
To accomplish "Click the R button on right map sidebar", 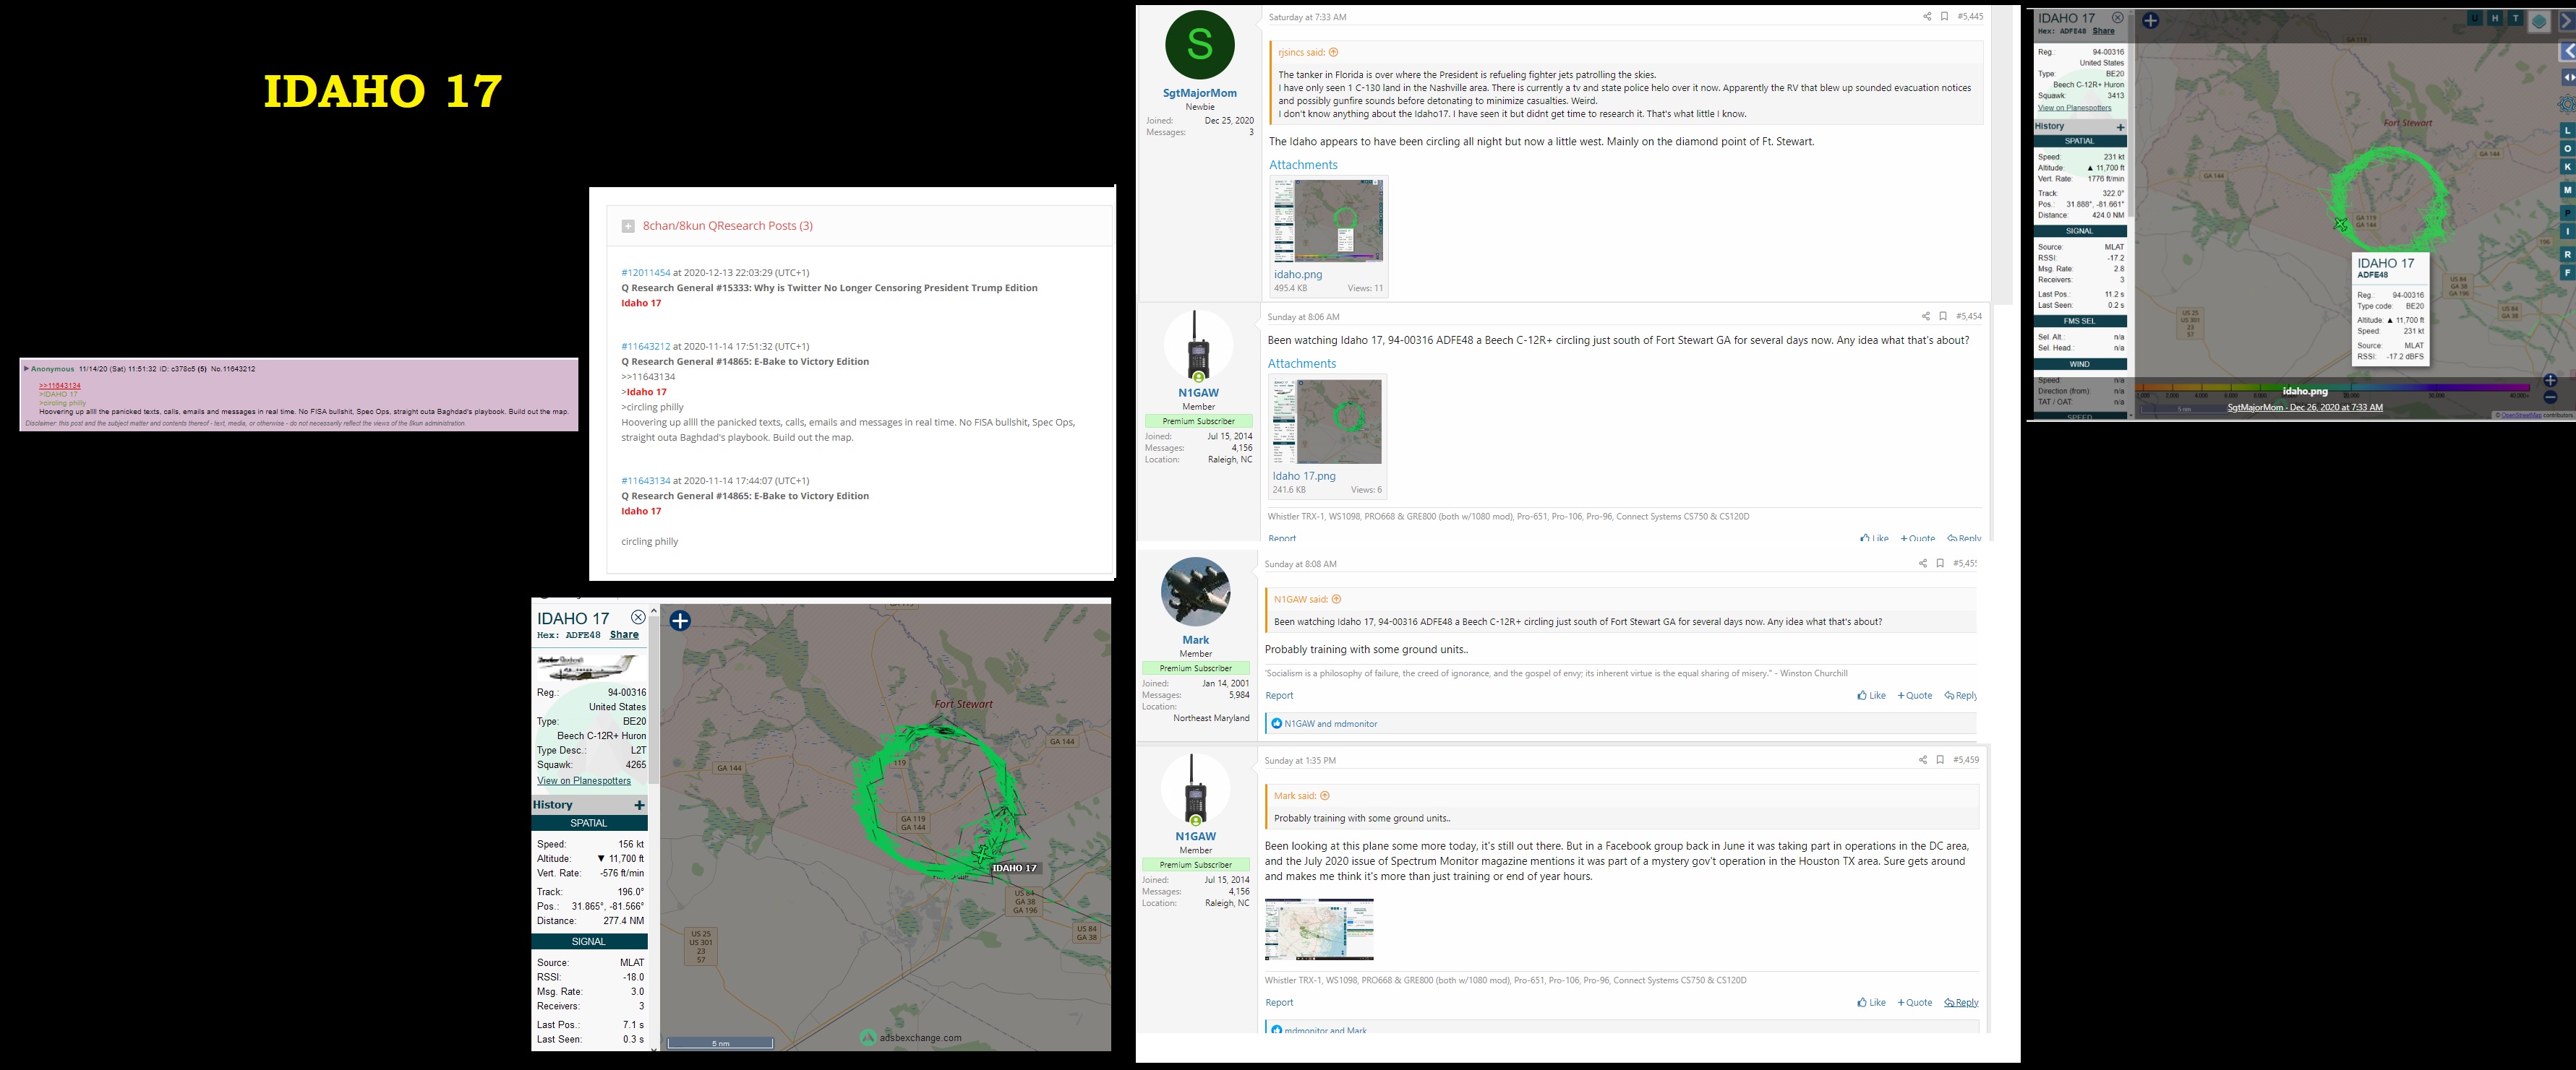I will pyautogui.click(x=2567, y=255).
